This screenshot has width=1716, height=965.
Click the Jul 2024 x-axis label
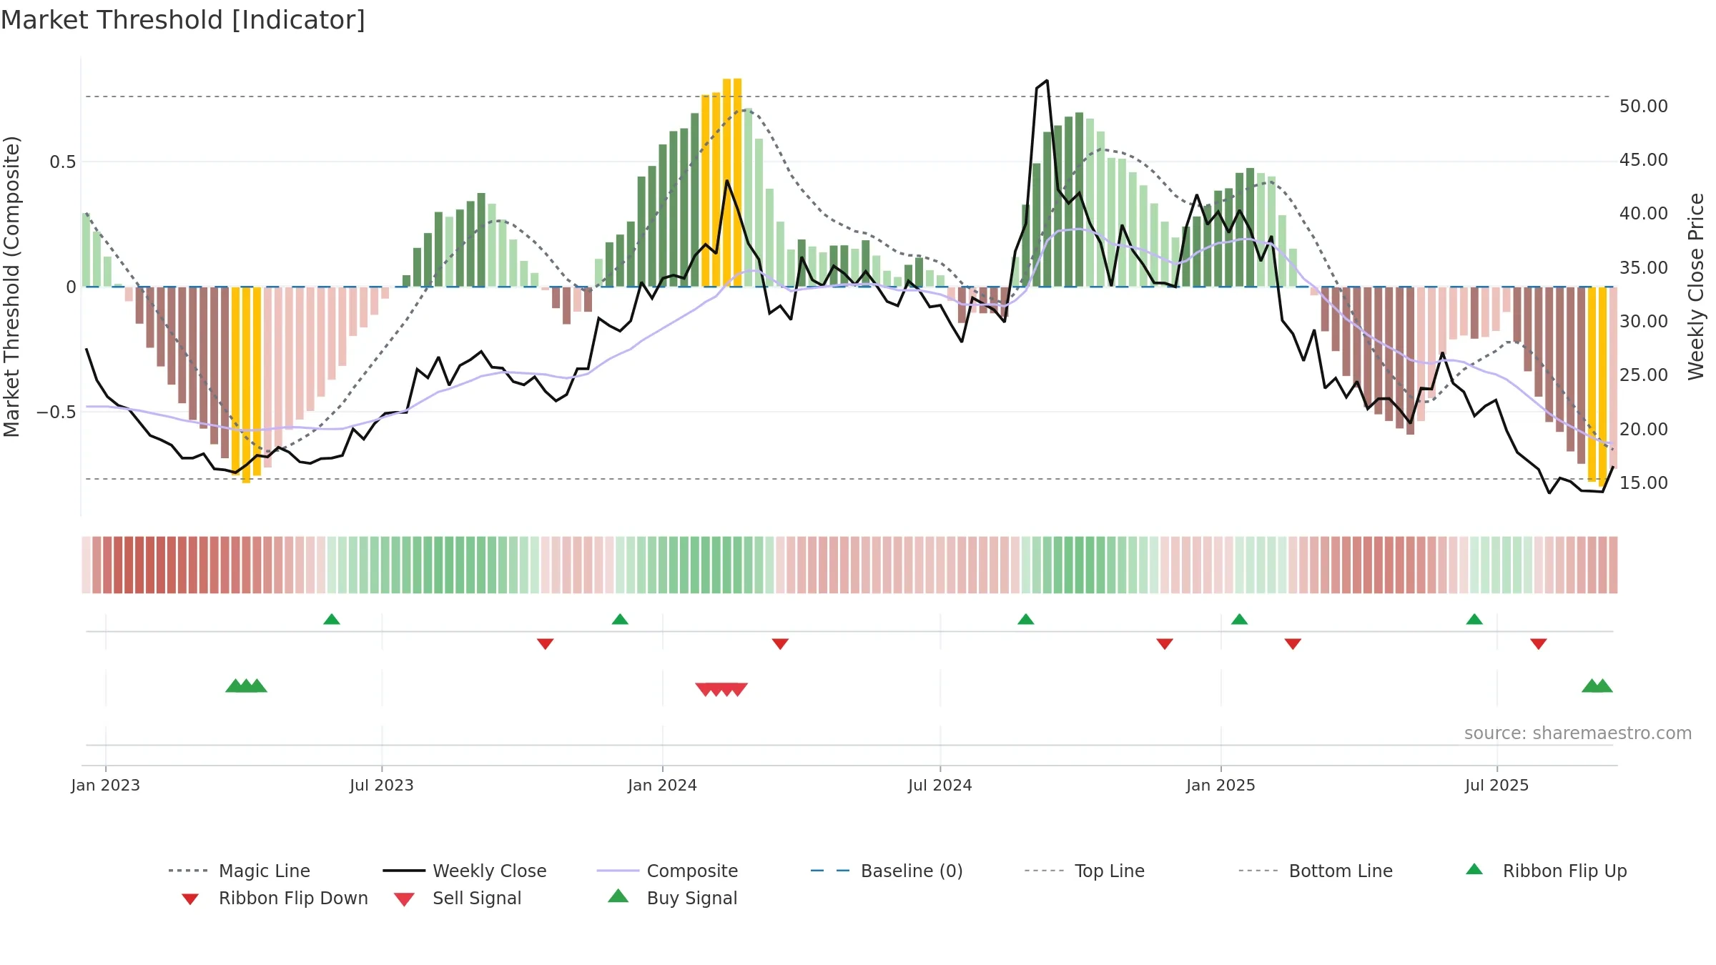[x=940, y=786]
